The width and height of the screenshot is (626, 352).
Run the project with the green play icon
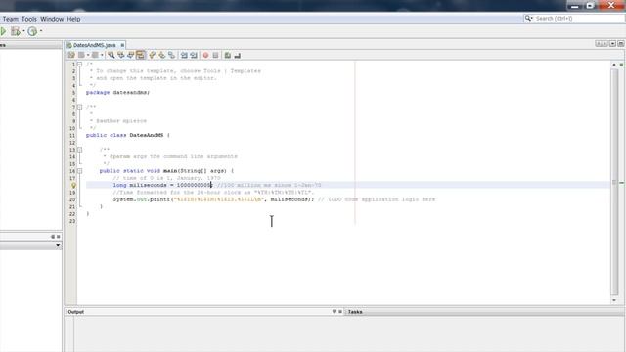click(3, 31)
